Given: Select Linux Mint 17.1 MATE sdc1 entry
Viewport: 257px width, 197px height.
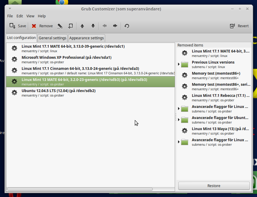Looking at the screenshot, I should pyautogui.click(x=90, y=49).
